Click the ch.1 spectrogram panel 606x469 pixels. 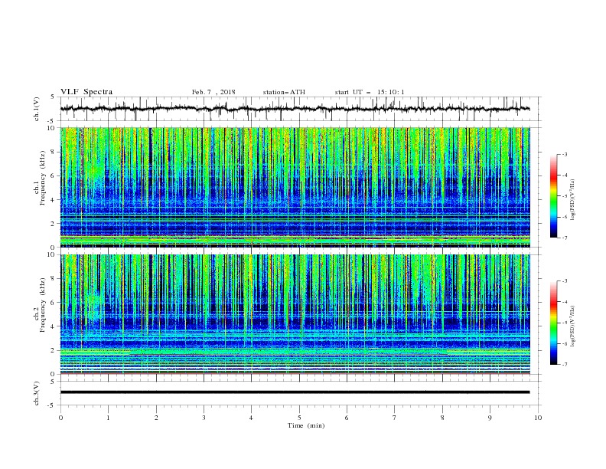(x=295, y=187)
